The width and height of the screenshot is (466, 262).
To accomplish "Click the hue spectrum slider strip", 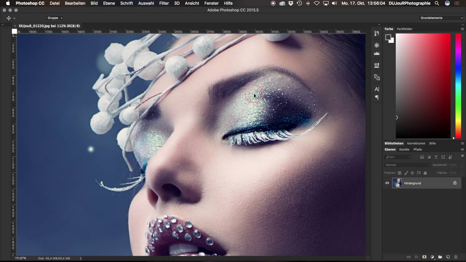I will (458, 86).
